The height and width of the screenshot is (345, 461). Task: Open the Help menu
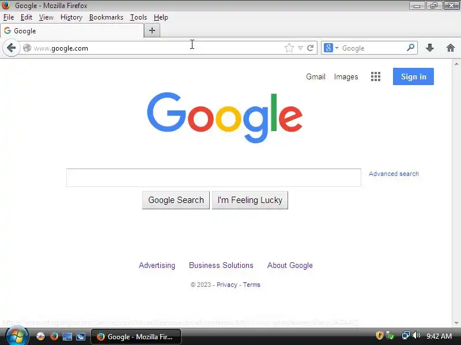click(161, 17)
